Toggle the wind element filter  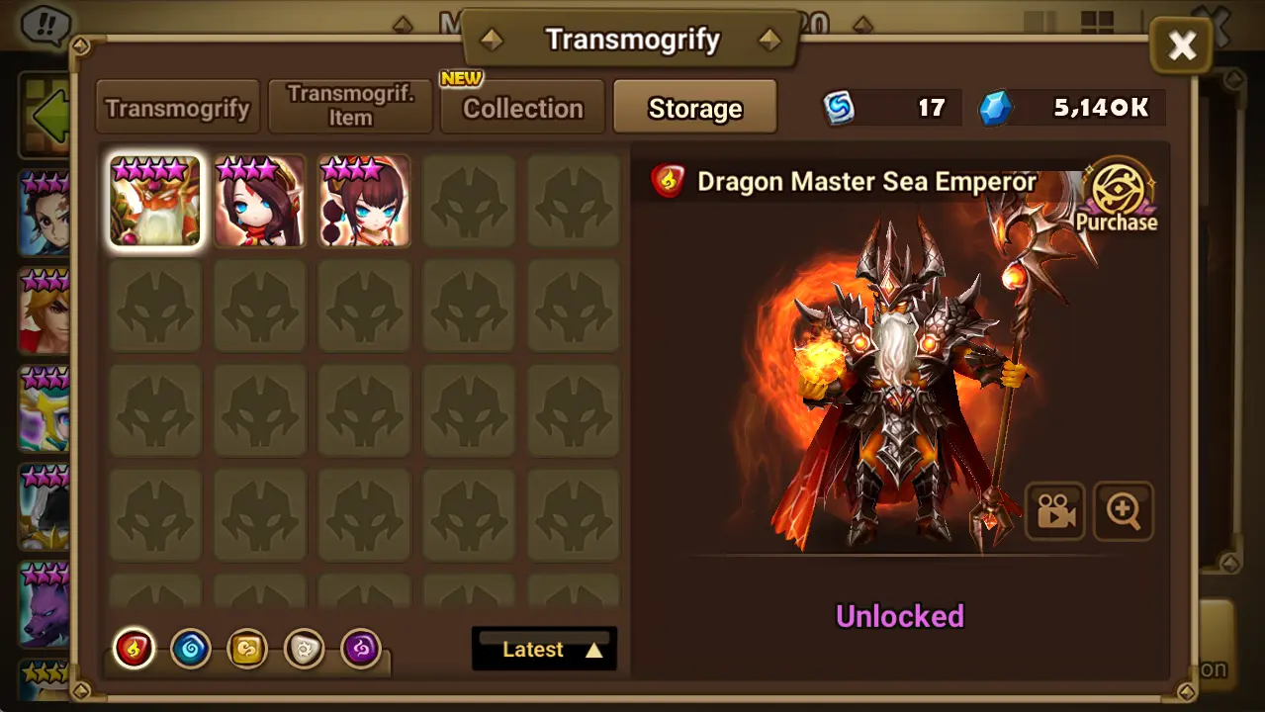pyautogui.click(x=247, y=650)
